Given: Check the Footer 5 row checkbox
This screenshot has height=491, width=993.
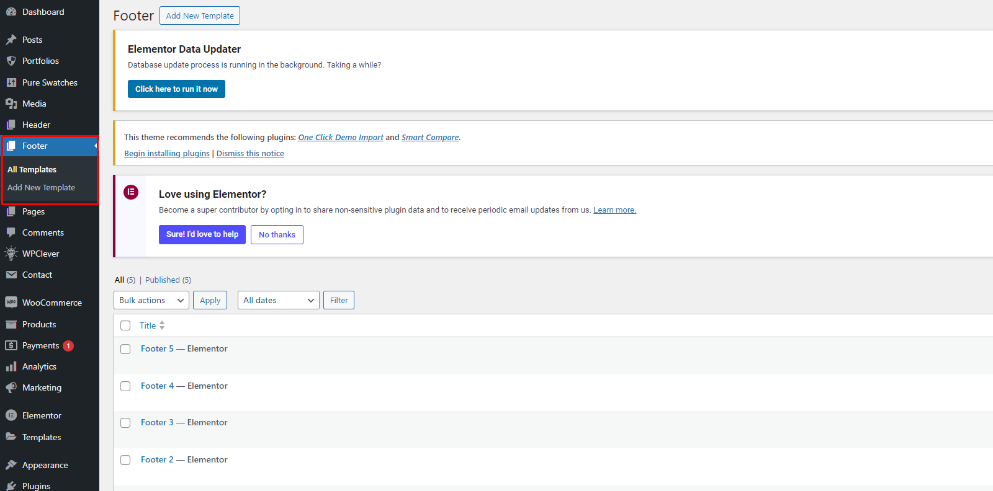Looking at the screenshot, I should pos(125,349).
